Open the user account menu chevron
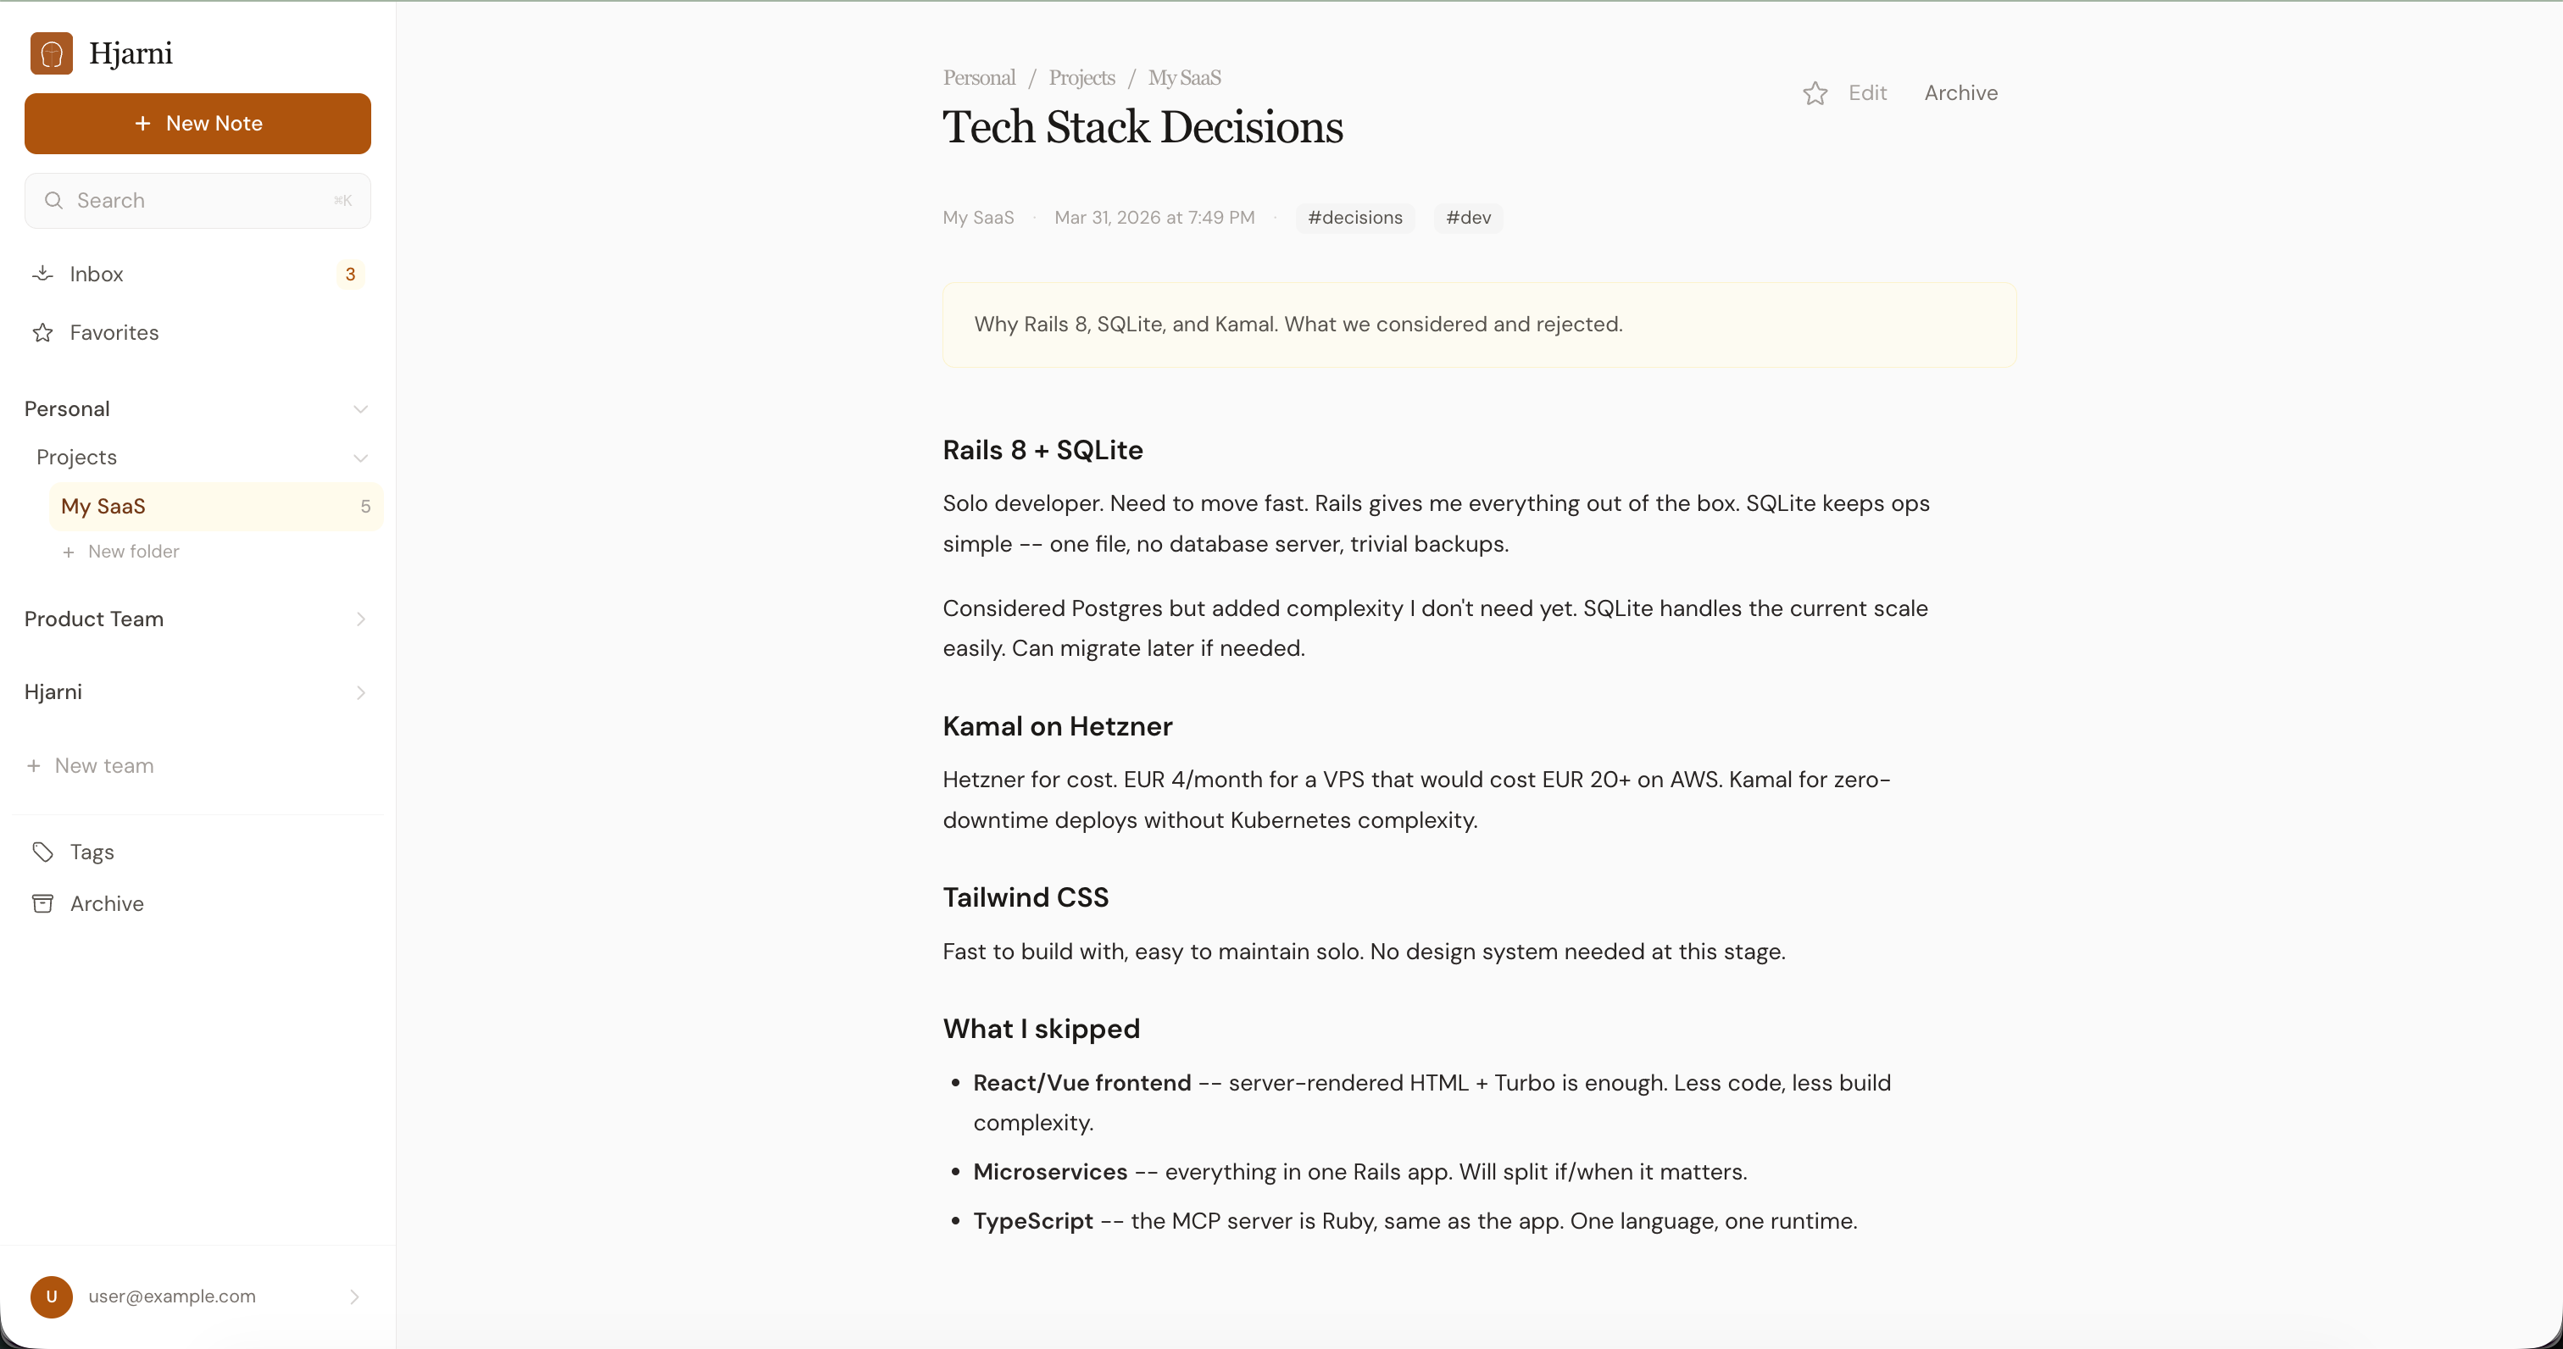The image size is (2563, 1349). click(354, 1296)
